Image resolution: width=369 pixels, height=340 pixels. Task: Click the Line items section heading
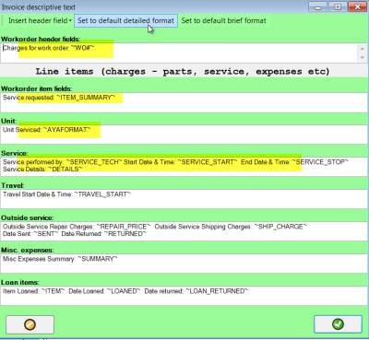(183, 72)
